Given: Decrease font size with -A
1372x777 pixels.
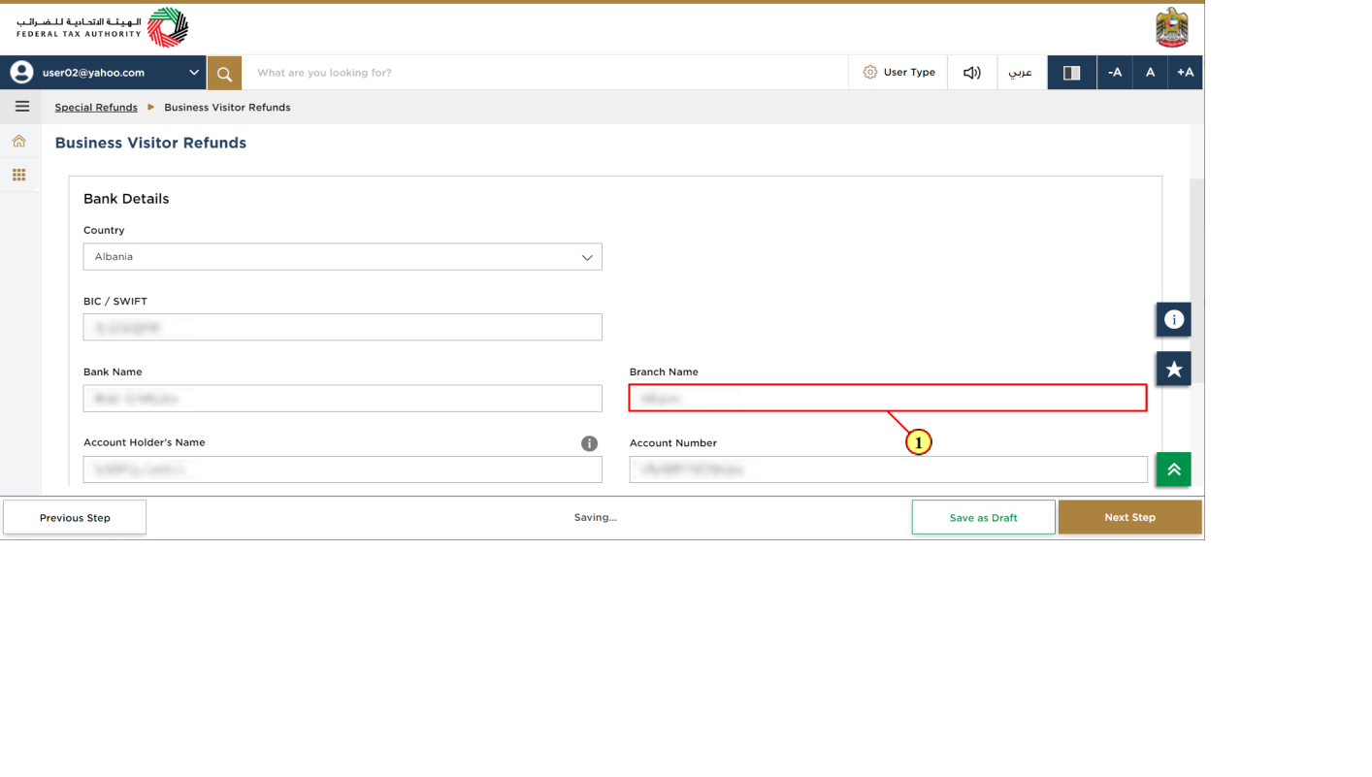Looking at the screenshot, I should point(1115,73).
